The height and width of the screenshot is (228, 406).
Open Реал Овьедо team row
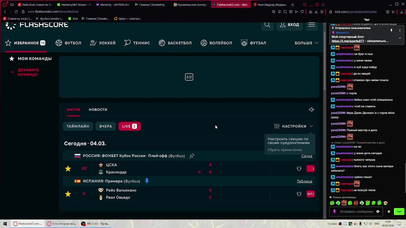coord(118,198)
